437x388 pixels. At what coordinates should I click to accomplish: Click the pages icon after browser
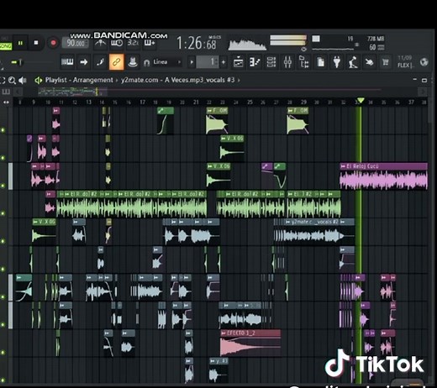(320, 62)
